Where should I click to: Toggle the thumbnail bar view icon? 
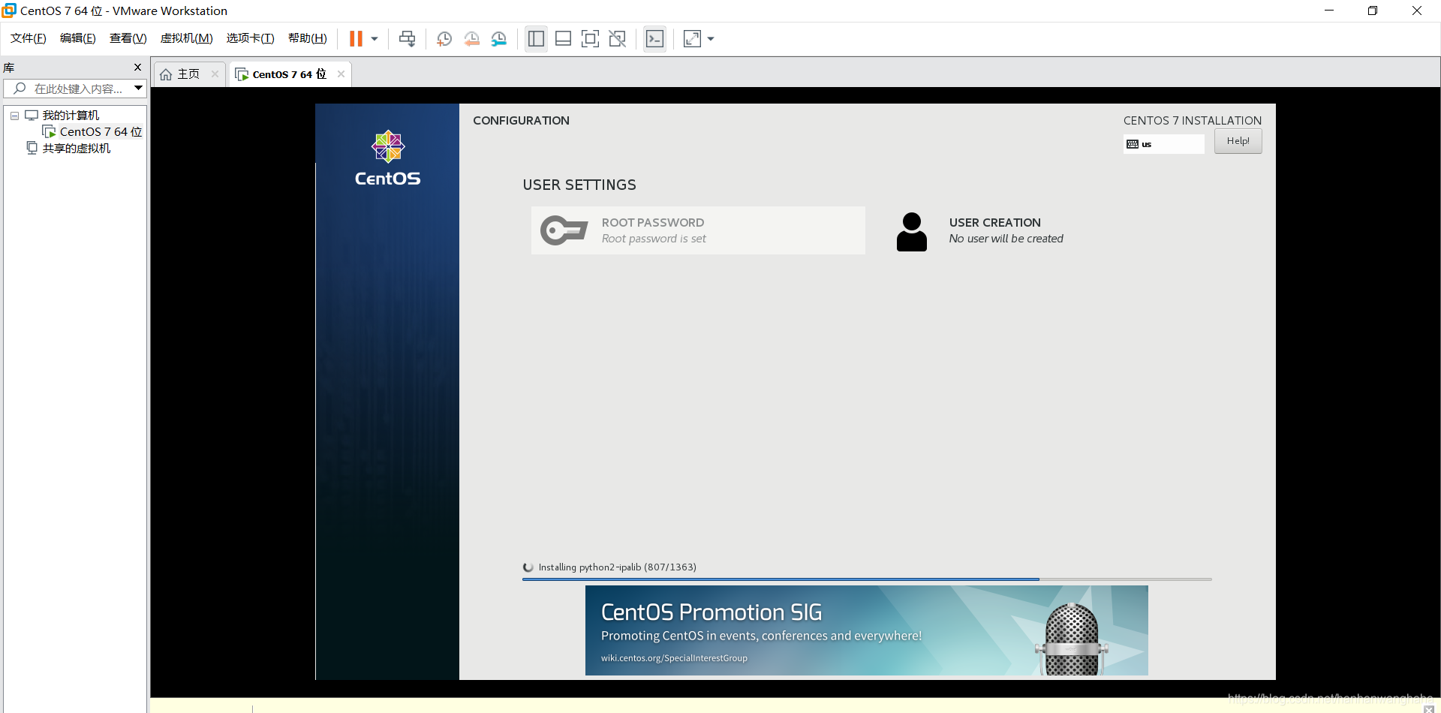point(563,39)
